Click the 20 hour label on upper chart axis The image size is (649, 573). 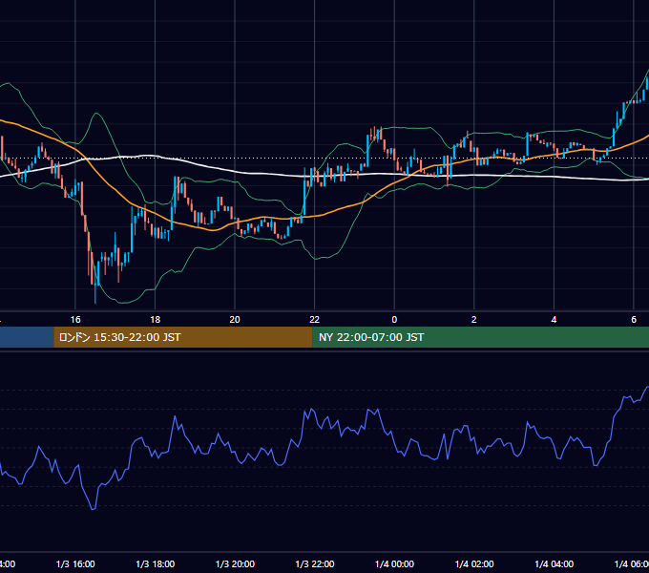(x=235, y=320)
